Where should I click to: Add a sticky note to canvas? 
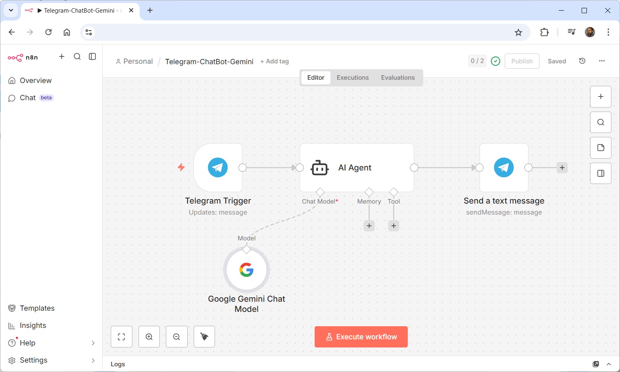[x=600, y=148]
